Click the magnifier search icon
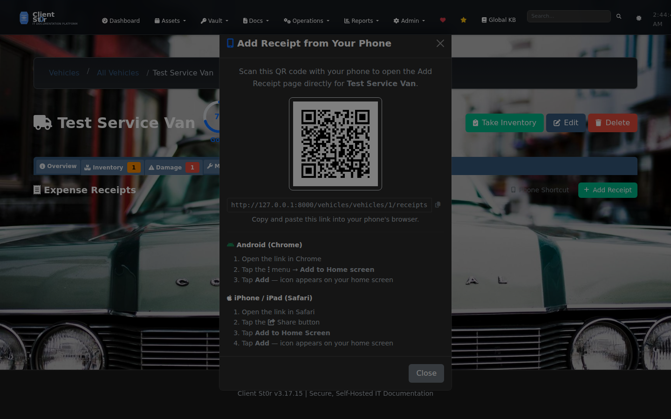Screen dimensions: 671x419 (619, 16)
